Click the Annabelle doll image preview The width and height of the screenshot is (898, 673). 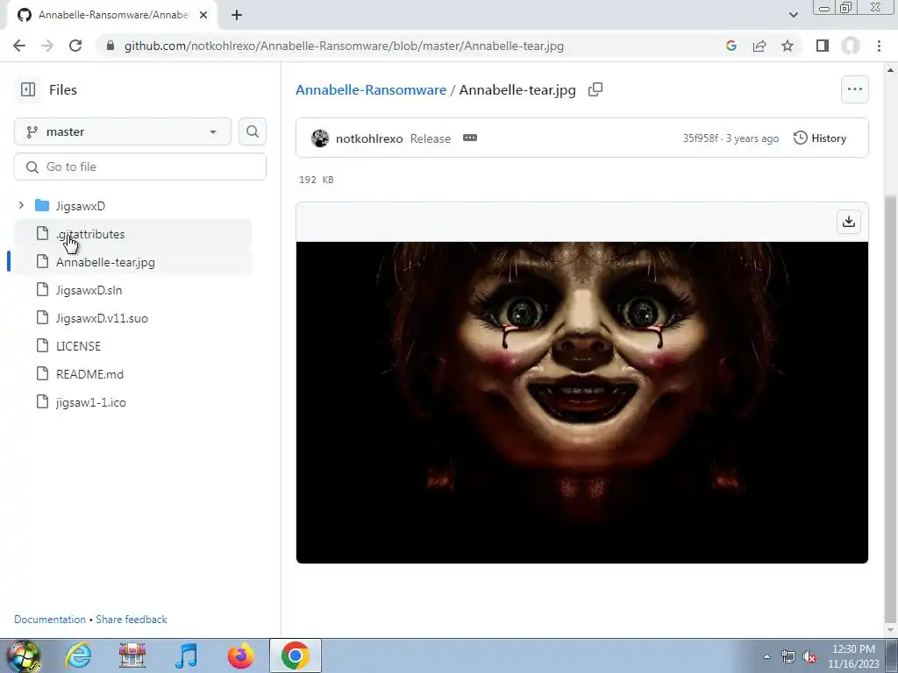tap(582, 402)
